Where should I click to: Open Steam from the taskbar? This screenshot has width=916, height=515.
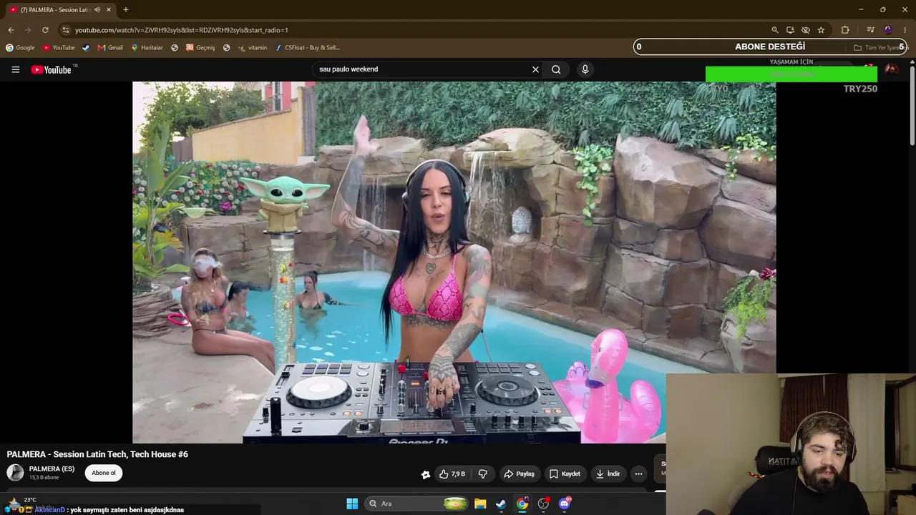click(501, 504)
